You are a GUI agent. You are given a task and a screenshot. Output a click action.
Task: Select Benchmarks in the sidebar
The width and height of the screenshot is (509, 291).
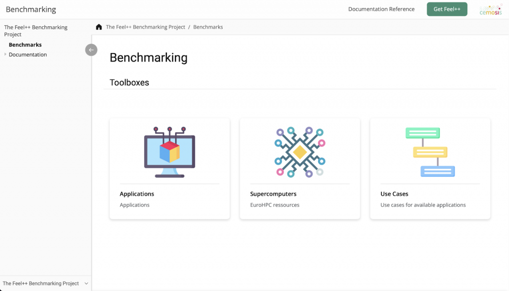[25, 45]
